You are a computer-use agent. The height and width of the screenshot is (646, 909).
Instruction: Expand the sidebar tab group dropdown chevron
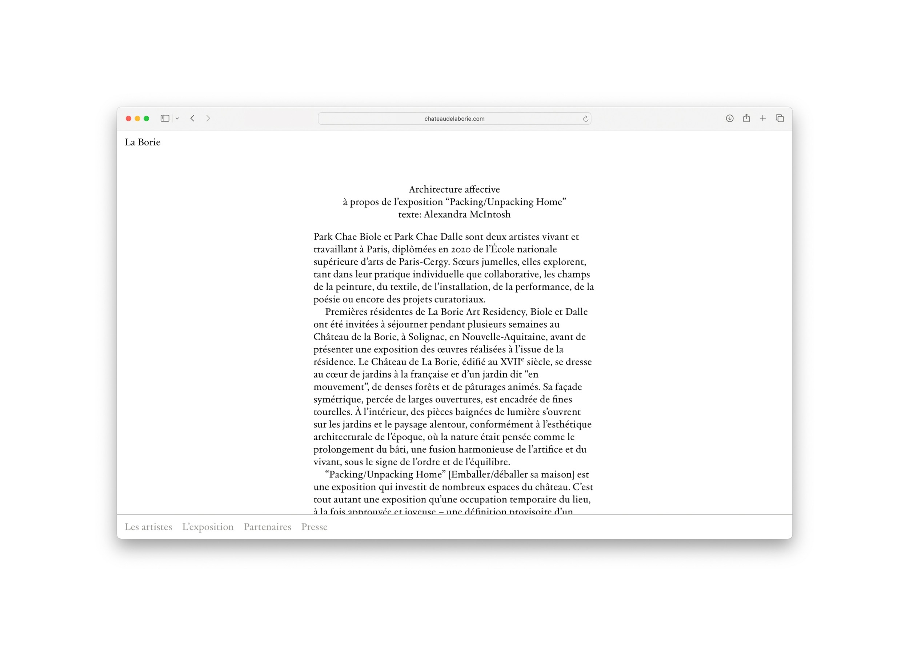tap(177, 119)
